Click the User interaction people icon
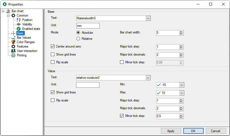230x136 pixels. pyautogui.click(x=13, y=51)
